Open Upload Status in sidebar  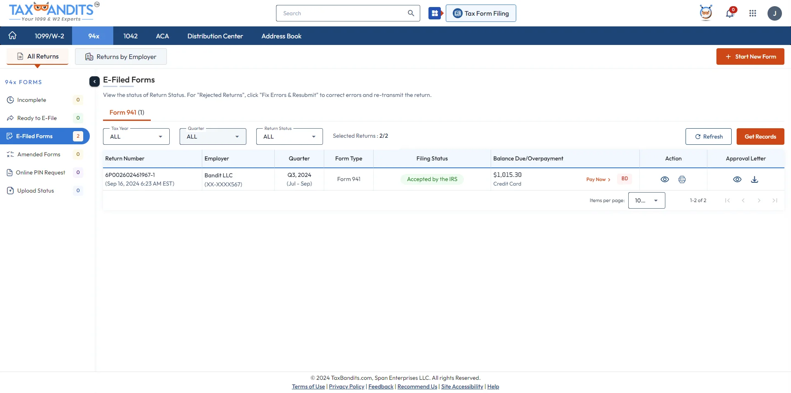[44, 191]
